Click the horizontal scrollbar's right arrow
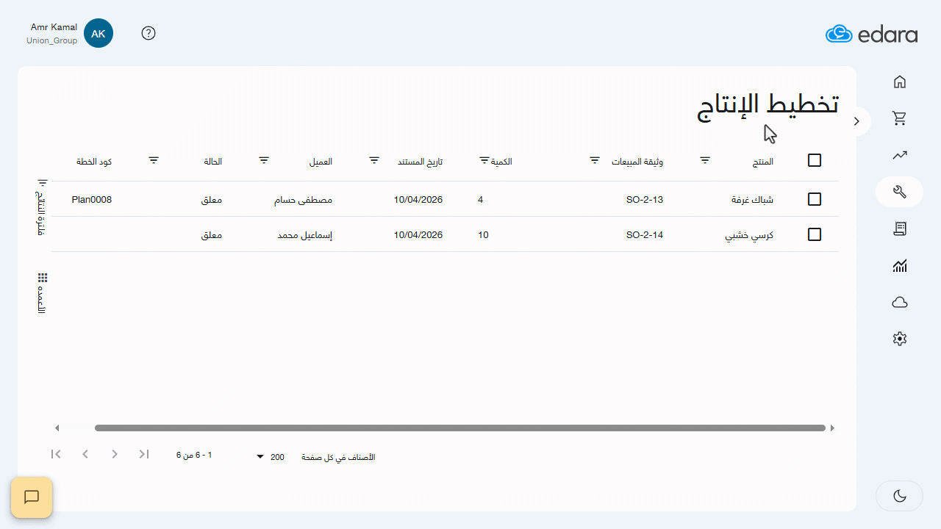The height and width of the screenshot is (529, 941). click(x=832, y=428)
